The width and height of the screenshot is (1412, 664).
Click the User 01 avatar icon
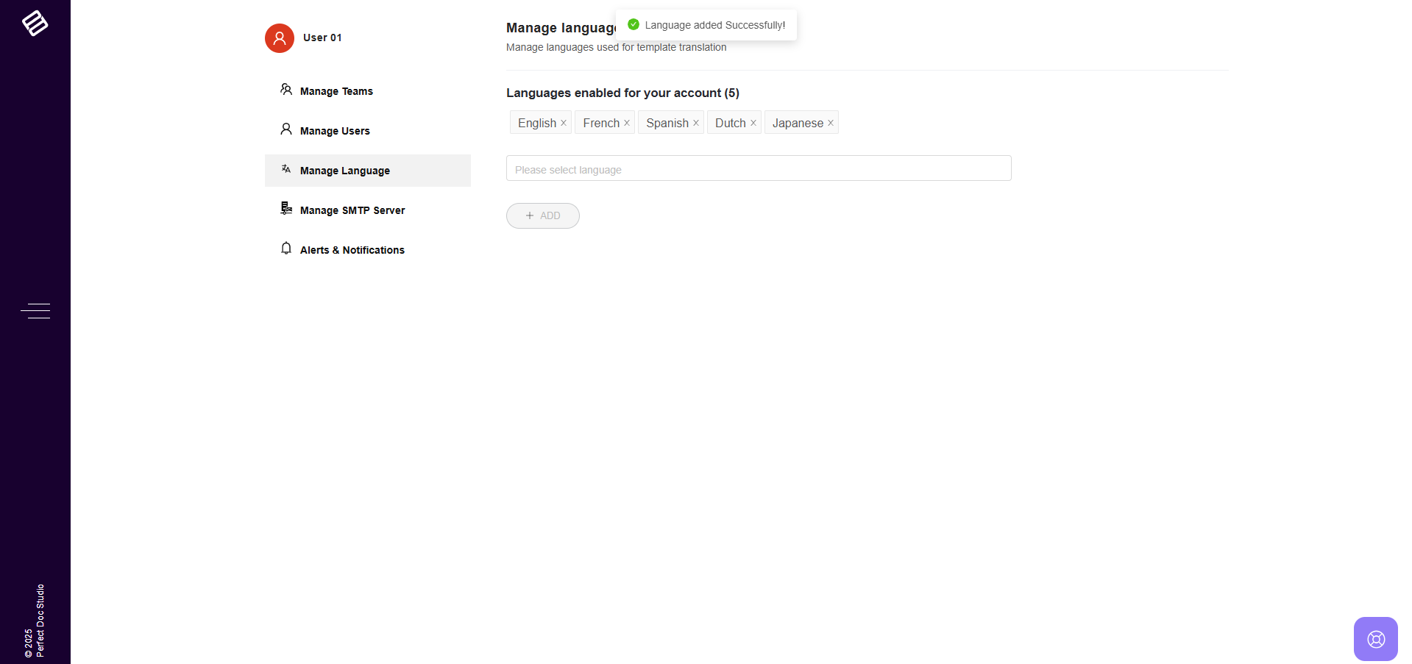click(x=280, y=38)
